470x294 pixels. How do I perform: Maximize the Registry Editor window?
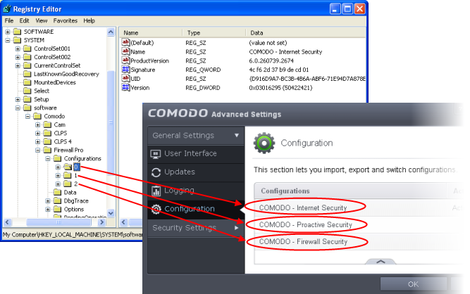tap(347, 8)
